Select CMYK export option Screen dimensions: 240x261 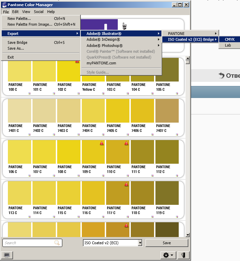point(230,39)
